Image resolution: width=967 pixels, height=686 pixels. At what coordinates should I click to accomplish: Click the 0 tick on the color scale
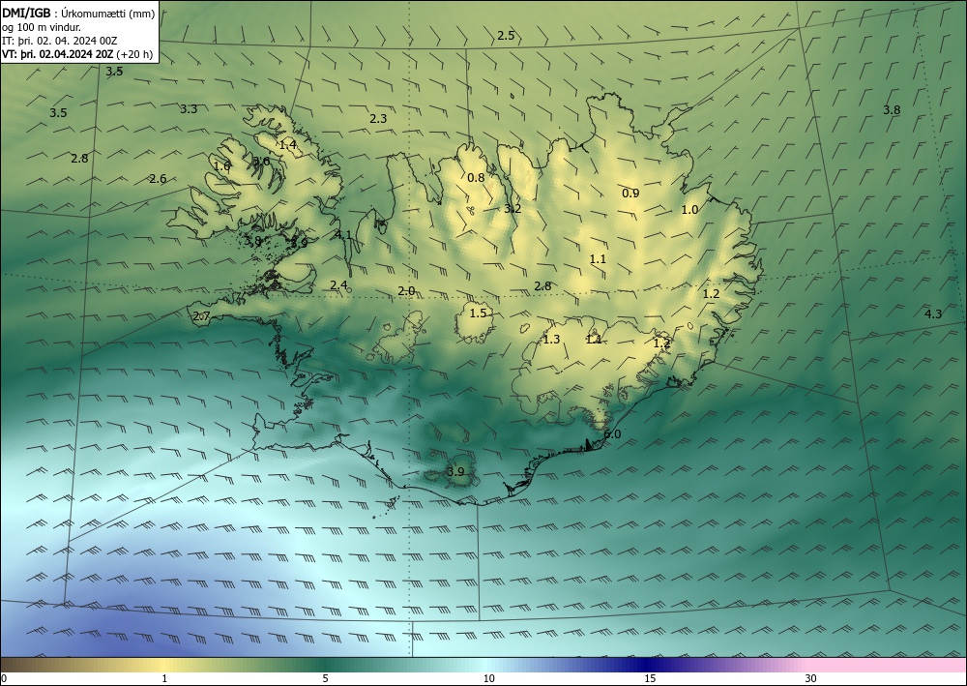click(x=4, y=678)
